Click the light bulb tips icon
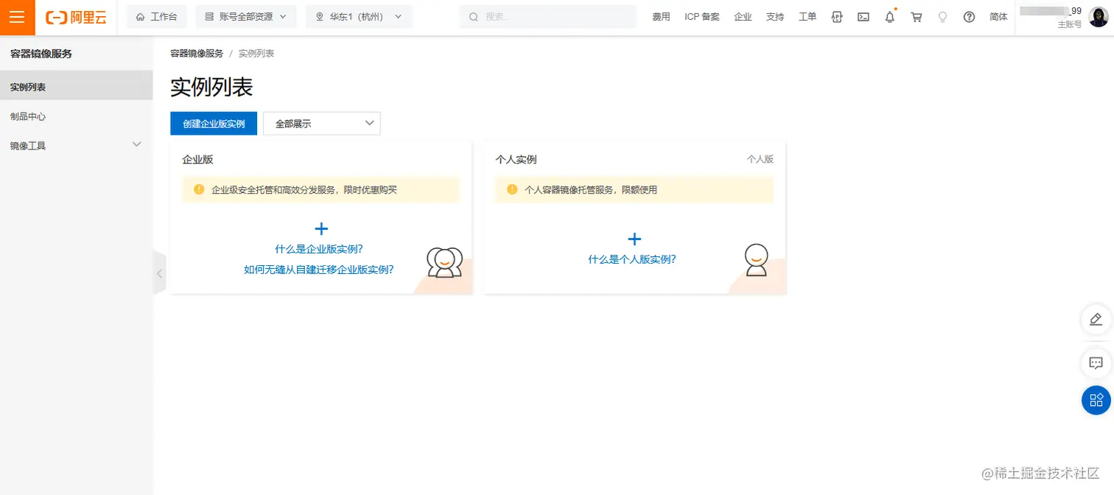The width and height of the screenshot is (1114, 495). click(942, 17)
